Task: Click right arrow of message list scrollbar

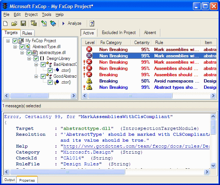Action: (x=213, y=96)
